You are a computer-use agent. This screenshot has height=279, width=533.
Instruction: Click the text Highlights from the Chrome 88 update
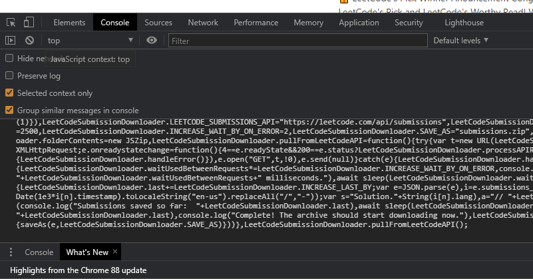point(78,270)
